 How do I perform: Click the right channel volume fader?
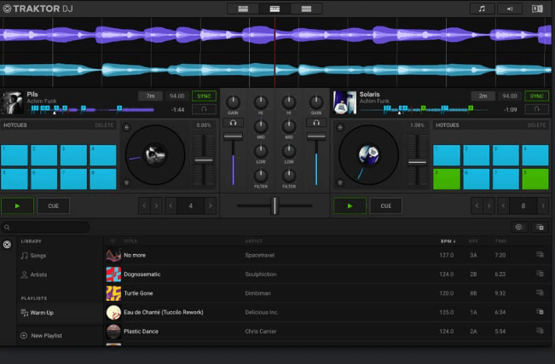pos(316,136)
